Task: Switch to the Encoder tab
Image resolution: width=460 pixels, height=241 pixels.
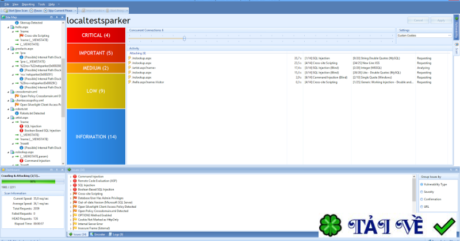Action: pyautogui.click(x=97, y=235)
